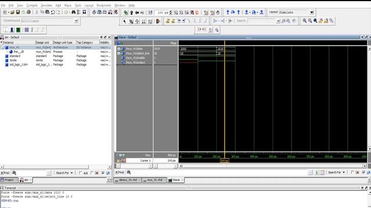Click the zoom mode icon in wave toolbar
Image resolution: width=371 pixels, height=208 pixels.
click(x=131, y=21)
